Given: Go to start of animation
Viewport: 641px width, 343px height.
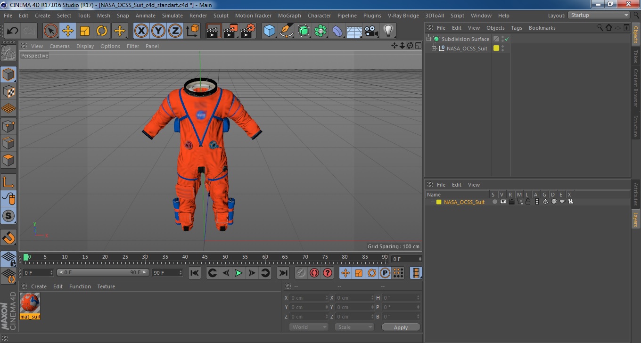Looking at the screenshot, I should click(x=195, y=273).
